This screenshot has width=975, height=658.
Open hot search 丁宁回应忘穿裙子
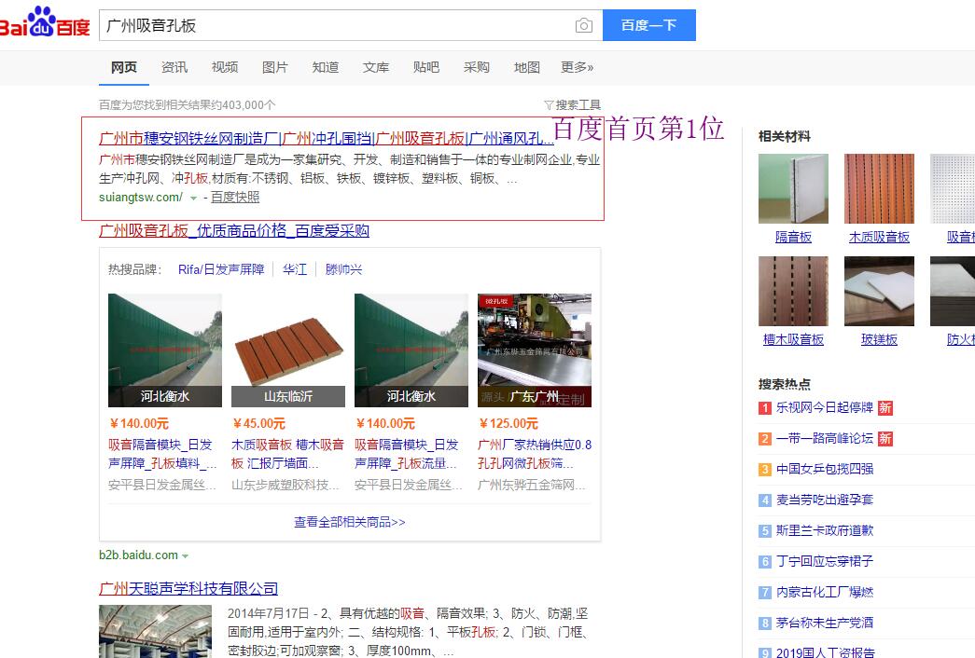click(x=825, y=561)
